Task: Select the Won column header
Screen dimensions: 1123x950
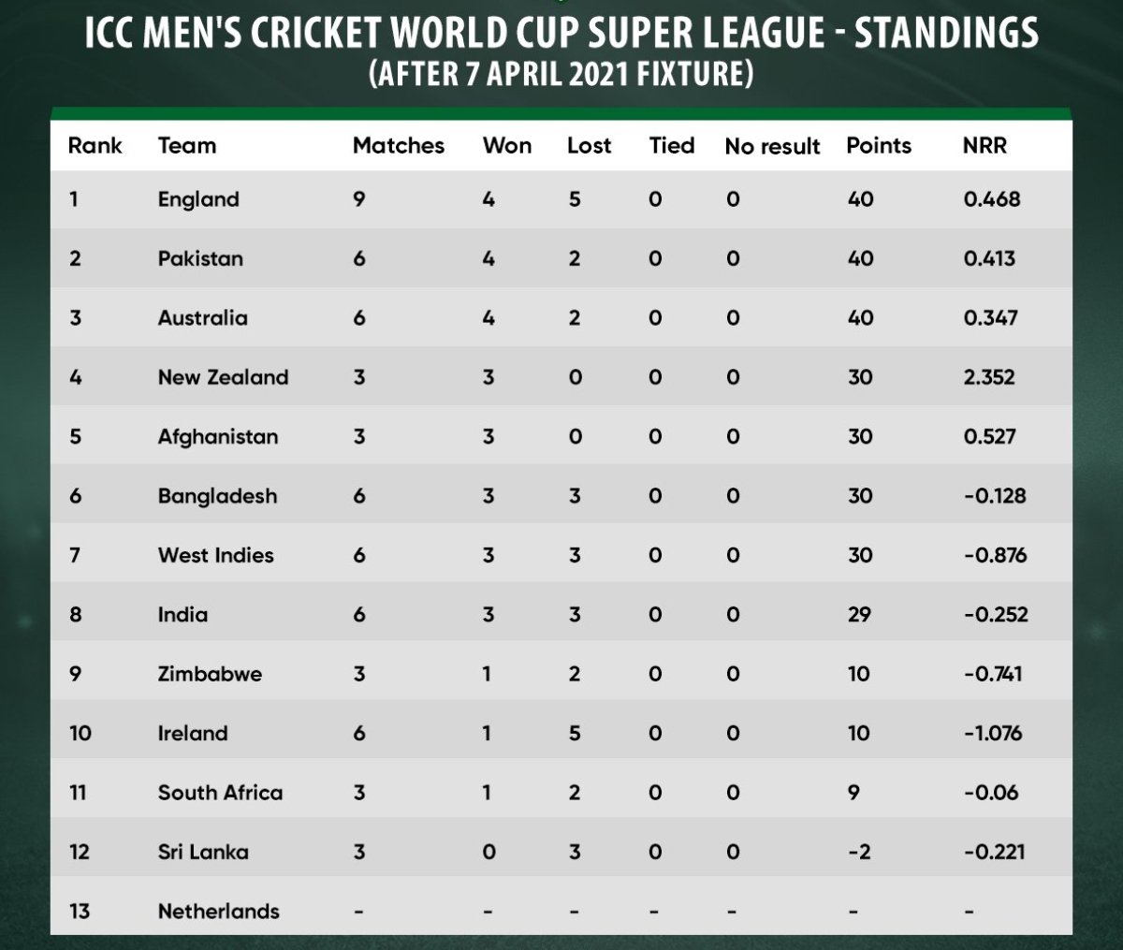Action: (507, 145)
